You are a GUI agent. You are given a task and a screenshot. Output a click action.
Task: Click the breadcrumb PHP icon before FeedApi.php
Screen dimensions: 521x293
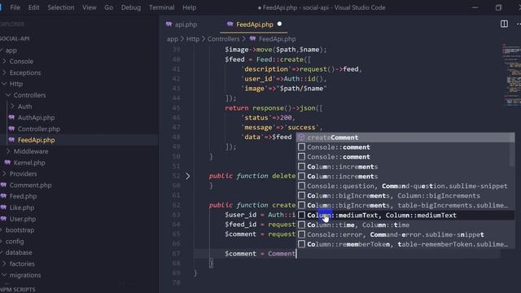(252, 39)
